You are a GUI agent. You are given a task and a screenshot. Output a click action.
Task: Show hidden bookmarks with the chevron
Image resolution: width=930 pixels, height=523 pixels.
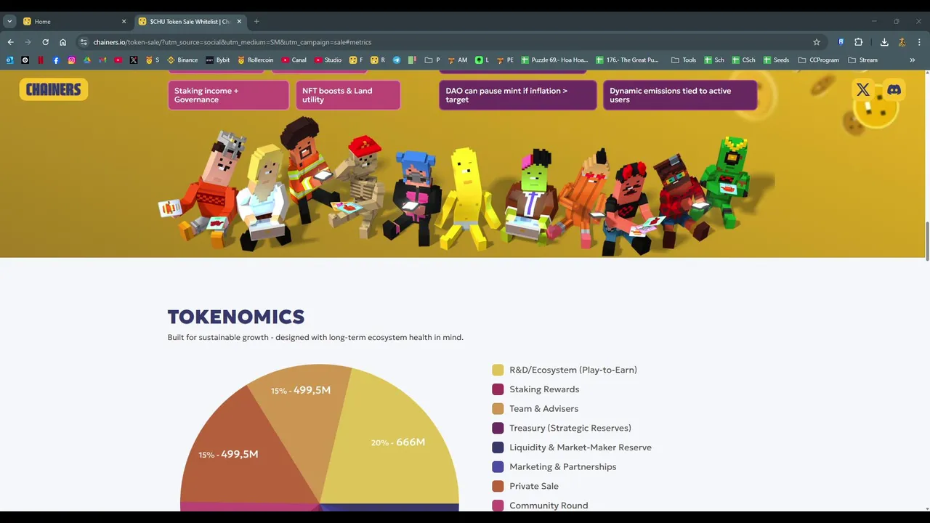pos(913,60)
